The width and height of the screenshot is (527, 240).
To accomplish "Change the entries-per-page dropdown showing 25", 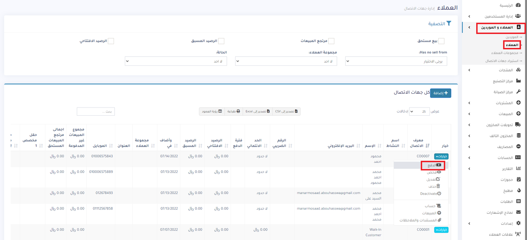I will click(x=419, y=111).
